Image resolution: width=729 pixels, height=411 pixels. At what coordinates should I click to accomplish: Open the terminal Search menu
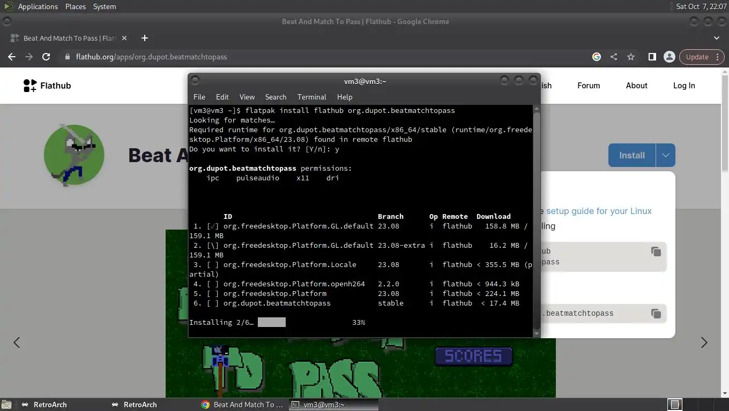point(276,97)
